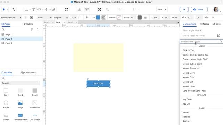223x125 pixels.
Task: Choose Mouse Enter event trigger
Action: 189,77
